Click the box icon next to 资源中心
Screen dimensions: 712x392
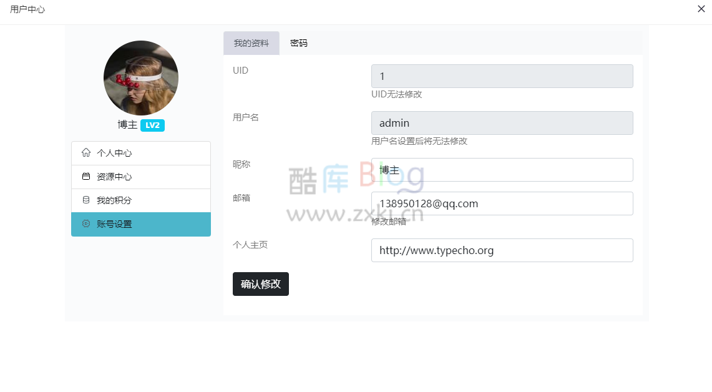(87, 177)
